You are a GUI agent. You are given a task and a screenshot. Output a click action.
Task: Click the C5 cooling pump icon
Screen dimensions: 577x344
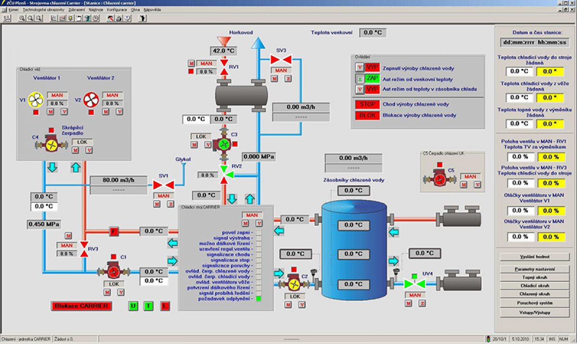coord(439,178)
